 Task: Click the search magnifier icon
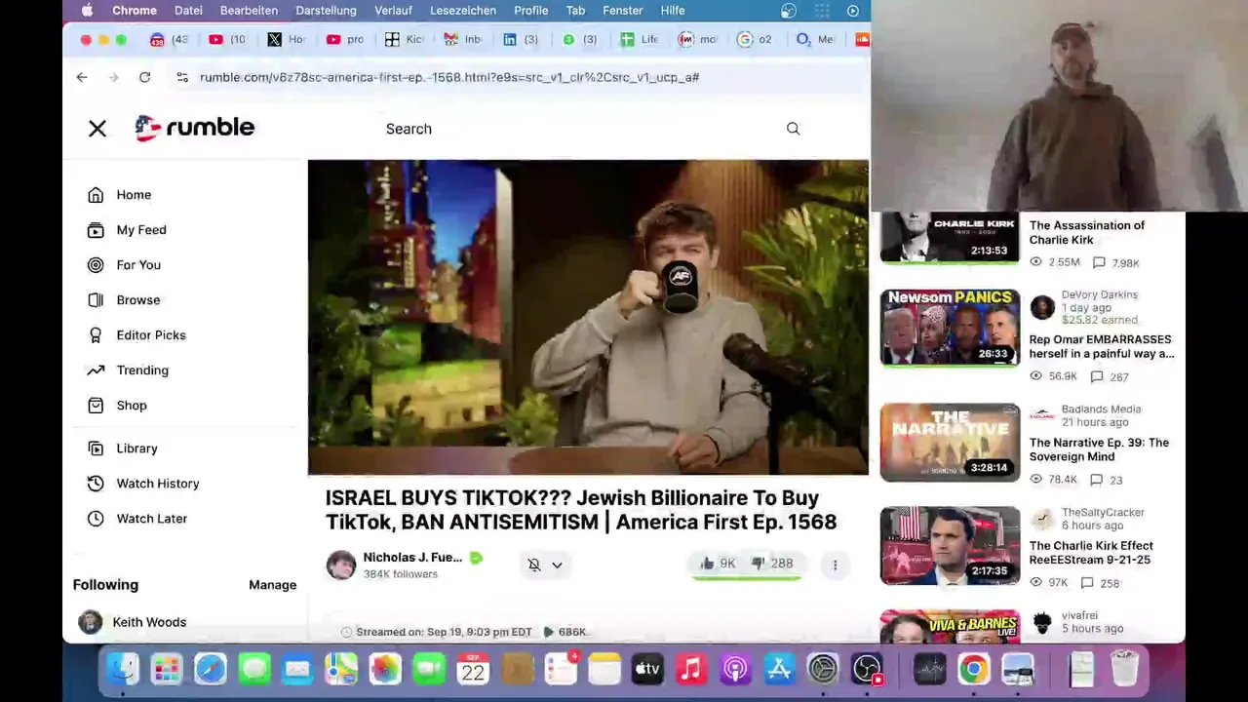click(793, 129)
